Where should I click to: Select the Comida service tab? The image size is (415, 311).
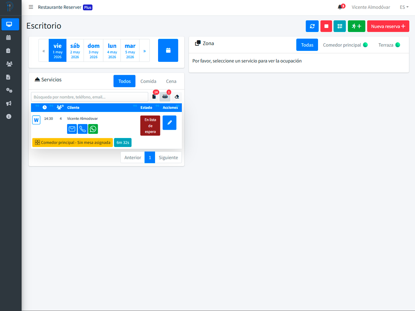(x=148, y=81)
